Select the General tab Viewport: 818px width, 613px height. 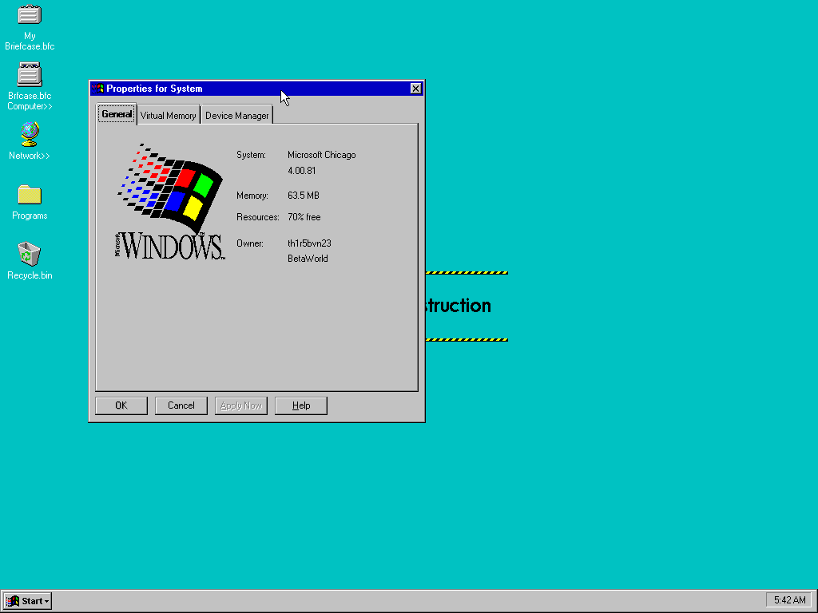[x=117, y=114]
